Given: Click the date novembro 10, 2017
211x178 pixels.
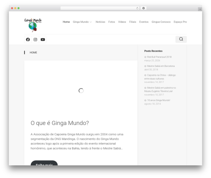Looking at the screenshot, I should pos(154,95).
